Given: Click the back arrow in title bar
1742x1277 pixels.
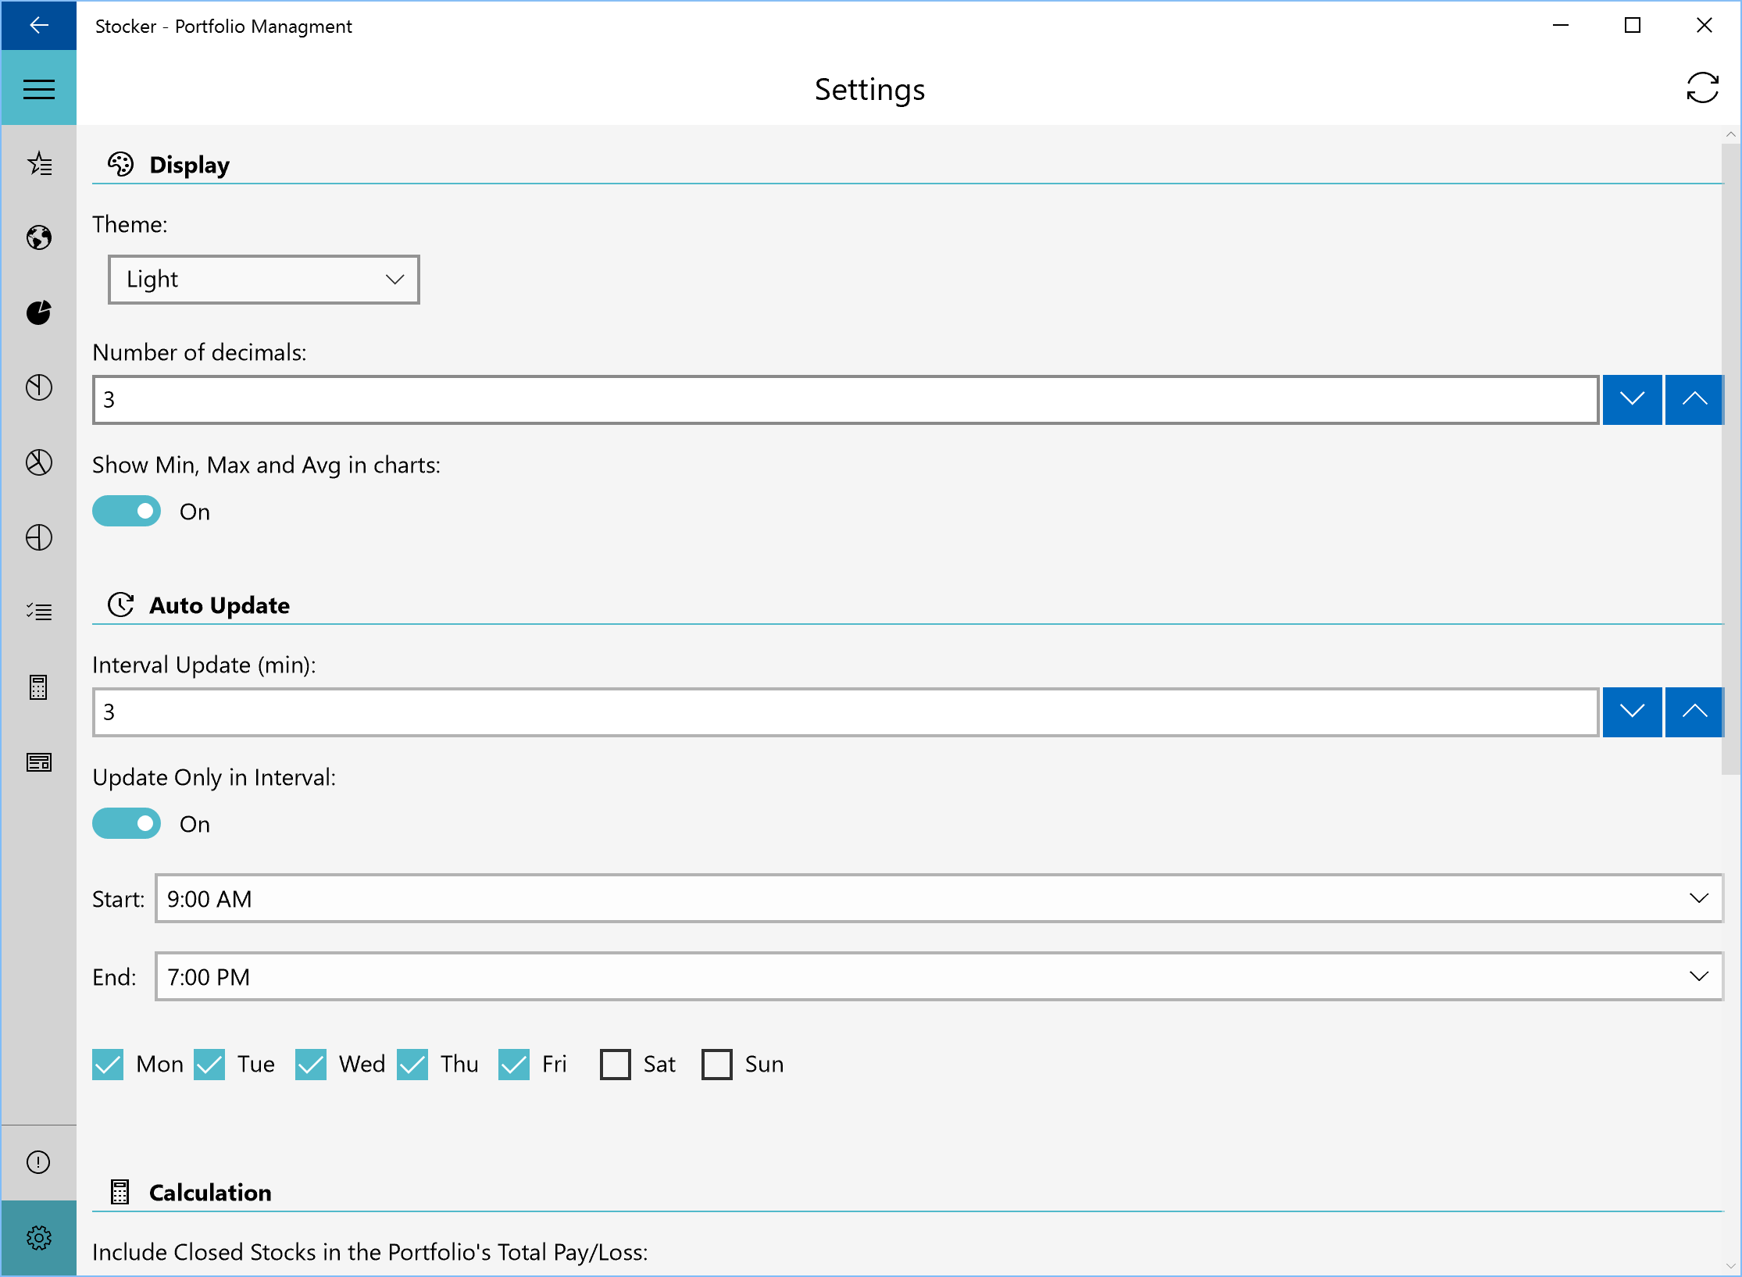Looking at the screenshot, I should [x=38, y=26].
